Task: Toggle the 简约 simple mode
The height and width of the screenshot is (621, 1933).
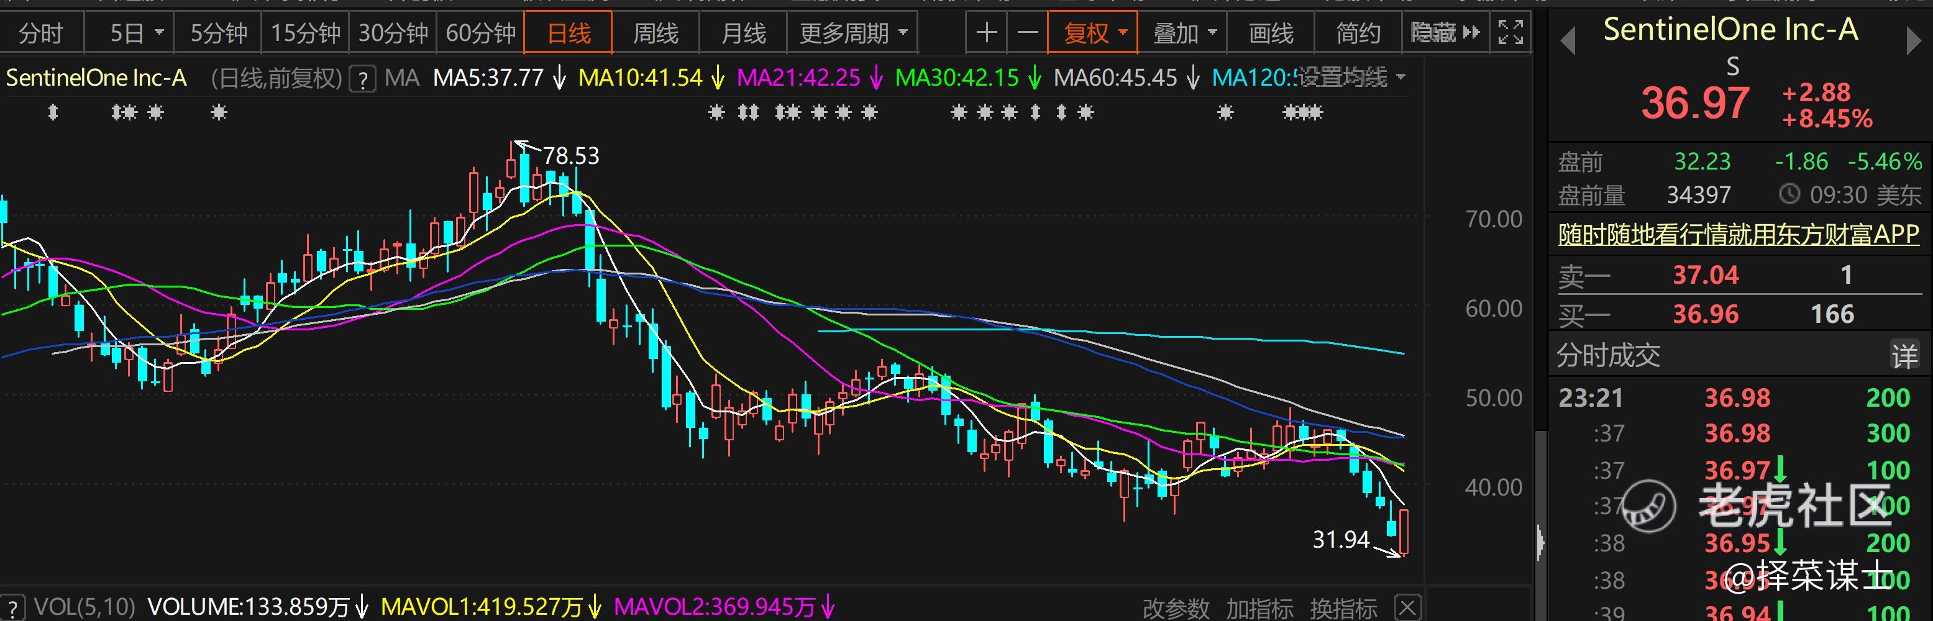Action: click(x=1358, y=33)
